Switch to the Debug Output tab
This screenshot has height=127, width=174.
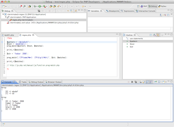coord(36,82)
